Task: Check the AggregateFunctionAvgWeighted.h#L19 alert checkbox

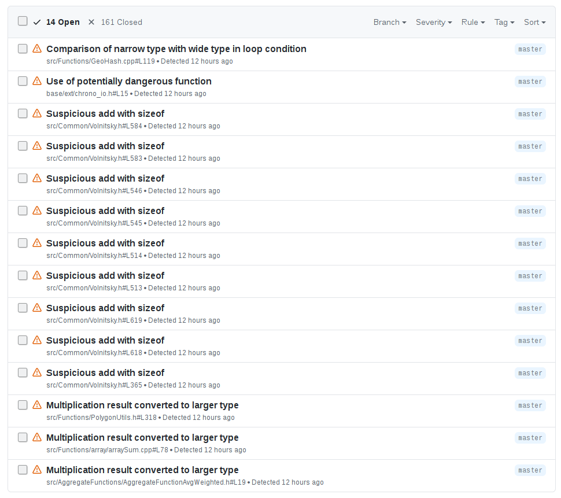Action: 23,470
